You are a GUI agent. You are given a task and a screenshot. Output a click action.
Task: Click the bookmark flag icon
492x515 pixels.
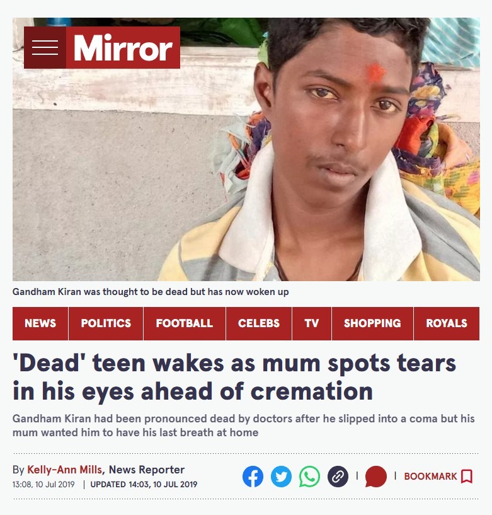point(467,477)
